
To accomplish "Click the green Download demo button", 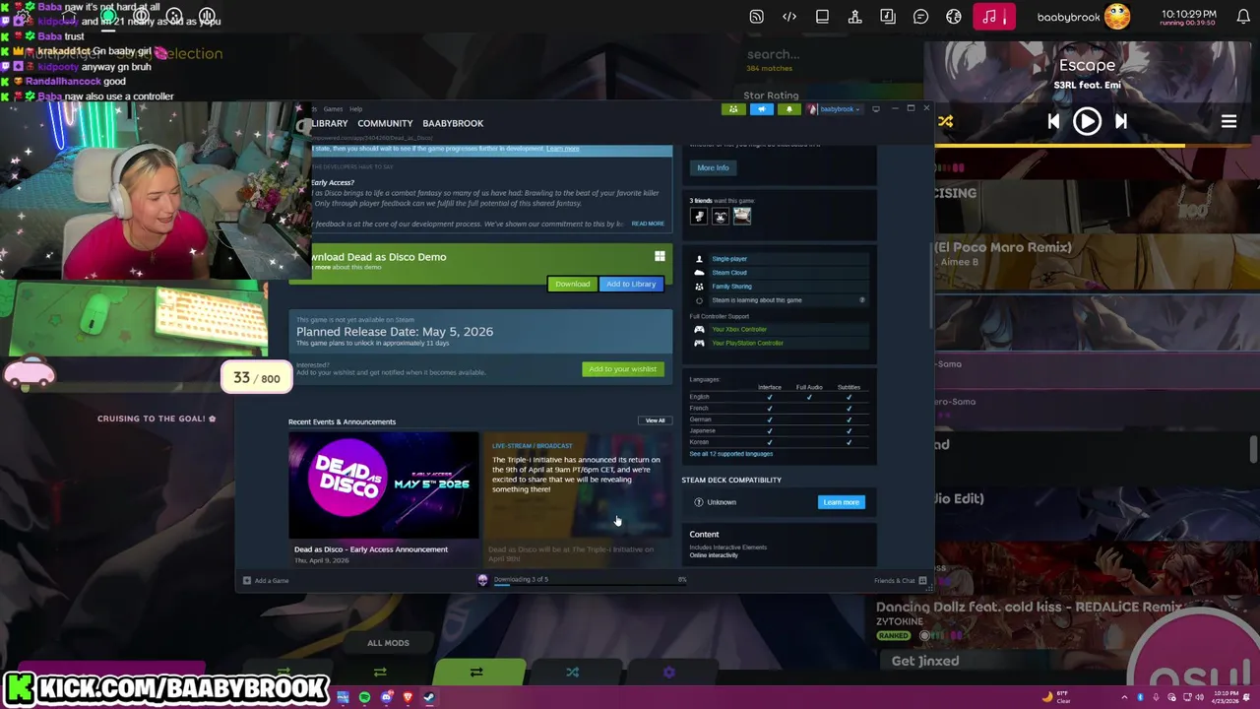I will coord(572,284).
